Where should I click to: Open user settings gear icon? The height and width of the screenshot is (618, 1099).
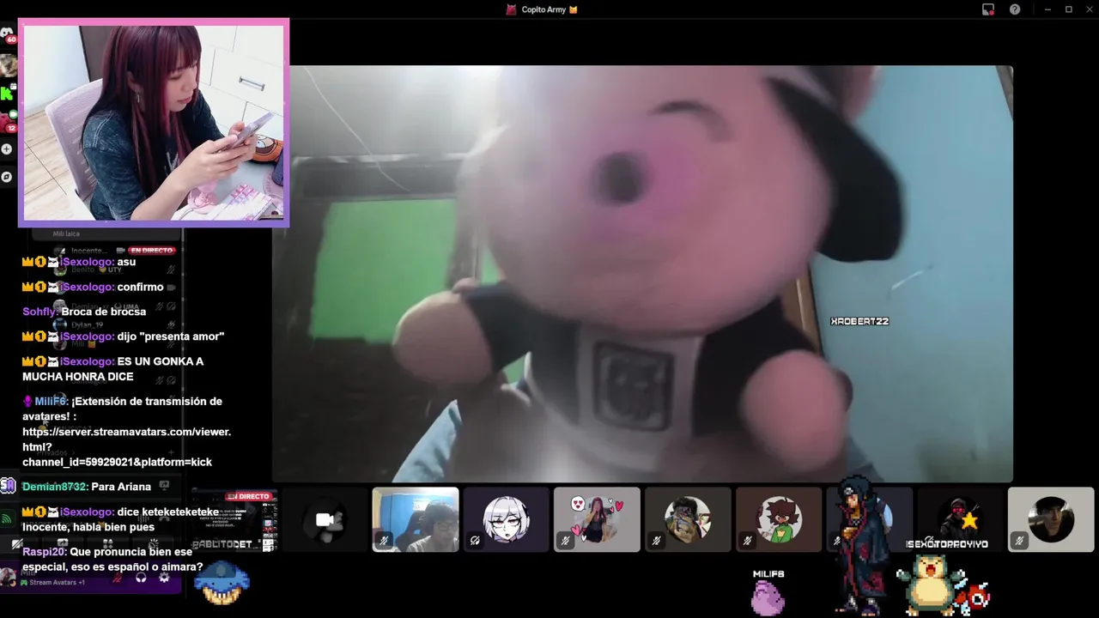coord(163,578)
